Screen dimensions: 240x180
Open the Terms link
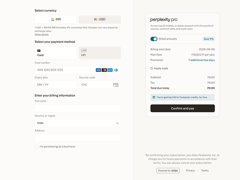[205, 171]
